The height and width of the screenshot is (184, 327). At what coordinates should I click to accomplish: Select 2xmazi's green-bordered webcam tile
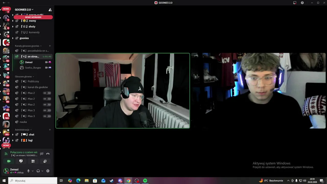pyautogui.click(x=123, y=91)
